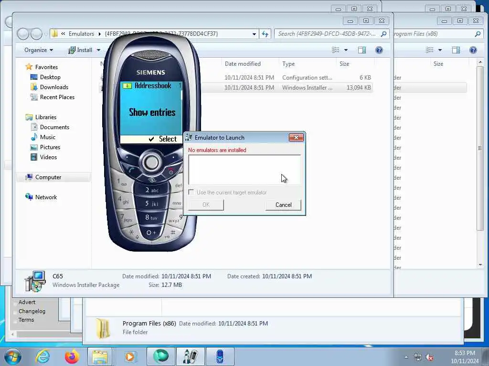489x366 pixels.
Task: Click the phone's 4 ghi key
Action: coord(123,199)
